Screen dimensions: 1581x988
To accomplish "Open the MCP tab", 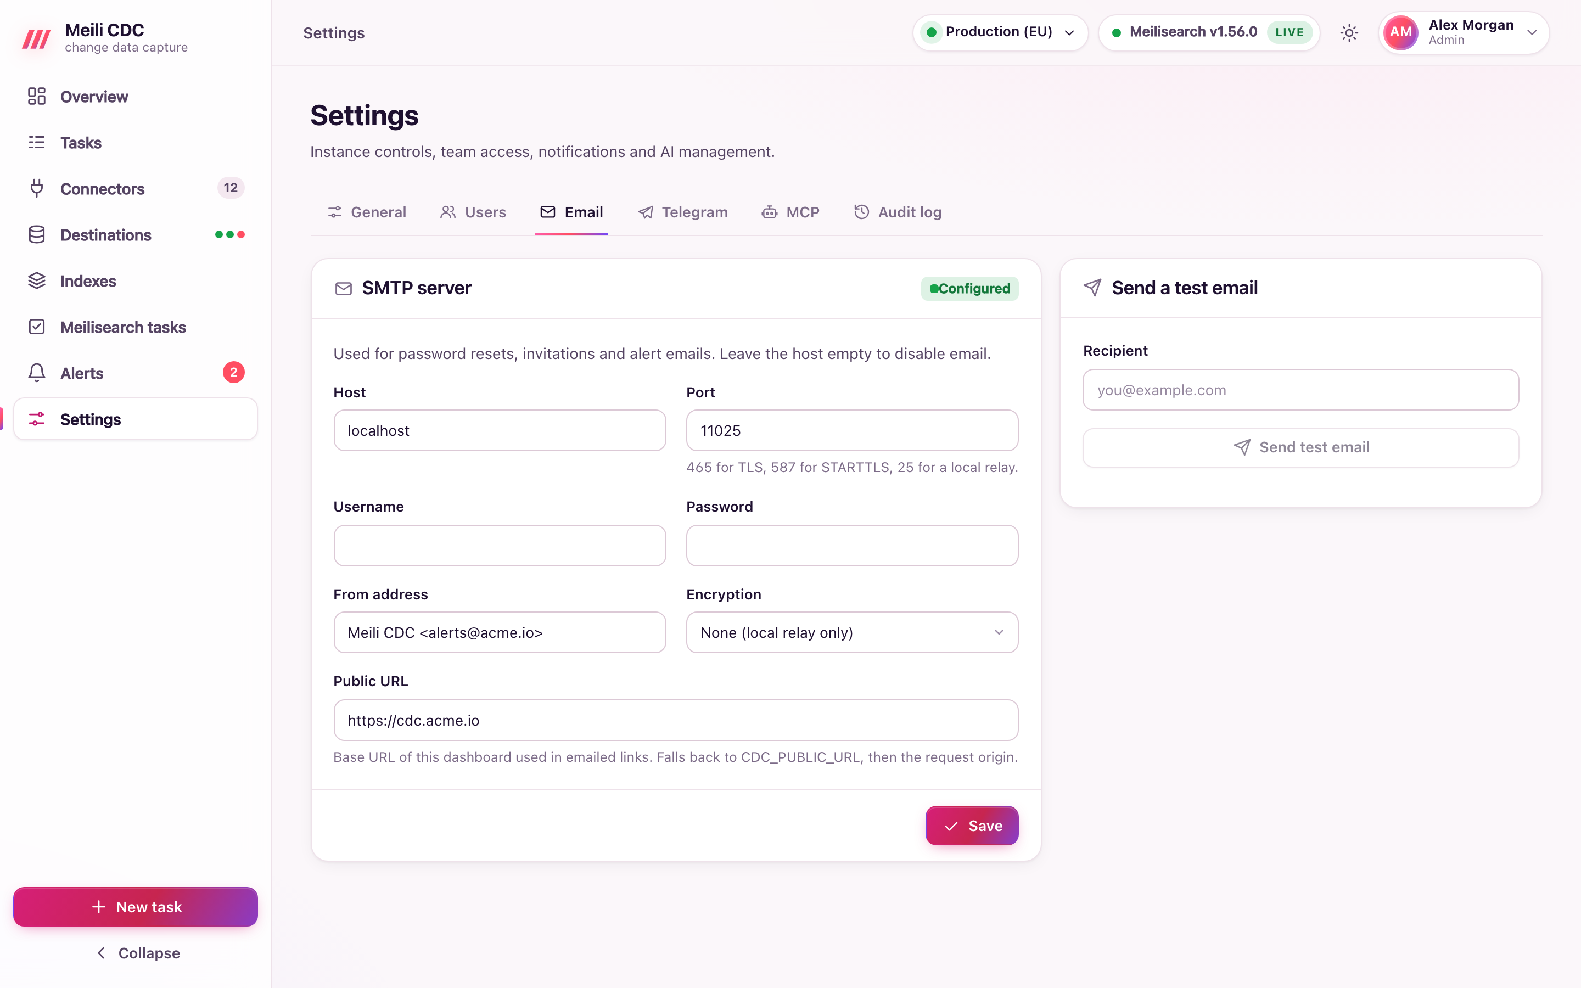I will click(x=790, y=212).
